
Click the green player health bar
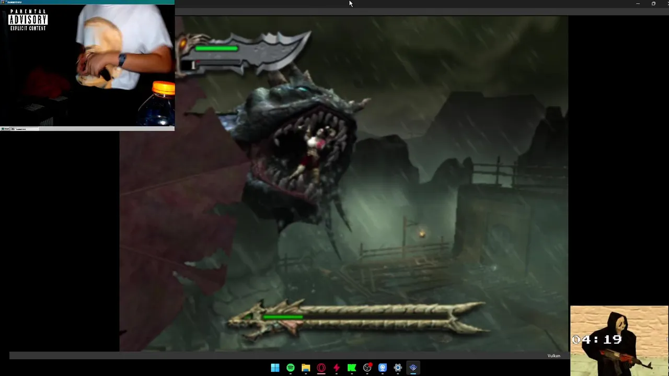click(216, 49)
